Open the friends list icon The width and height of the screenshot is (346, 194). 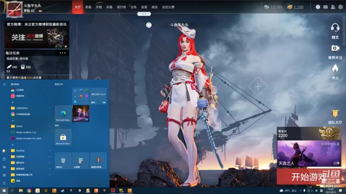[x=333, y=7]
